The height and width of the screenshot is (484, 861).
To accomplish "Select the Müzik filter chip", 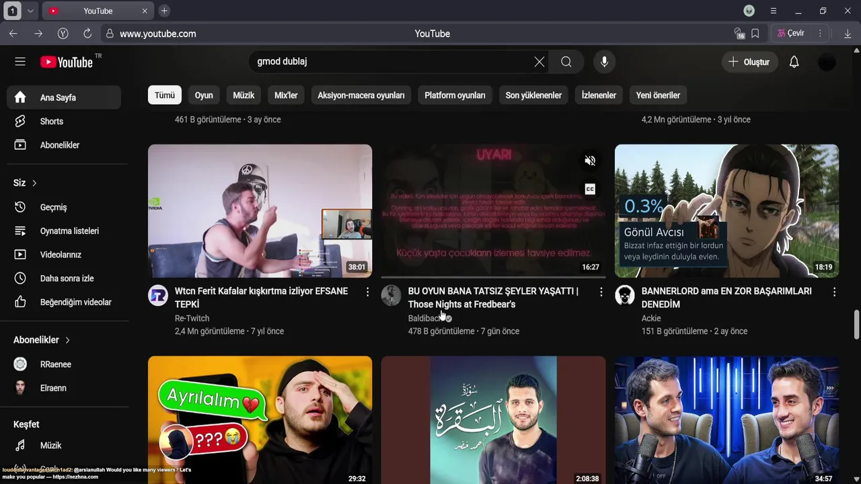I will pyautogui.click(x=244, y=95).
